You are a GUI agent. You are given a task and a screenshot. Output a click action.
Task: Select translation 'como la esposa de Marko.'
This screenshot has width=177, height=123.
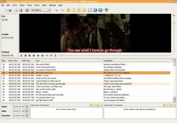coord(114,100)
